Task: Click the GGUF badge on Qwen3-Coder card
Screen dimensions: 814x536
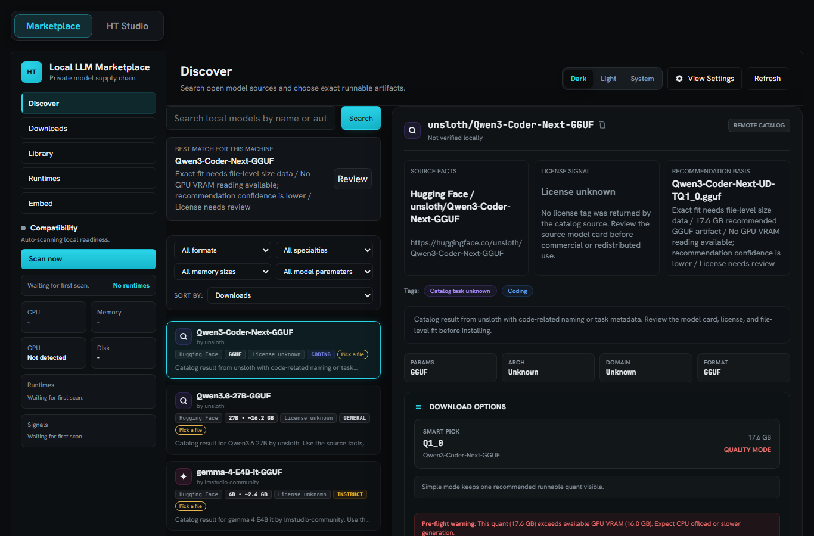Action: click(235, 354)
